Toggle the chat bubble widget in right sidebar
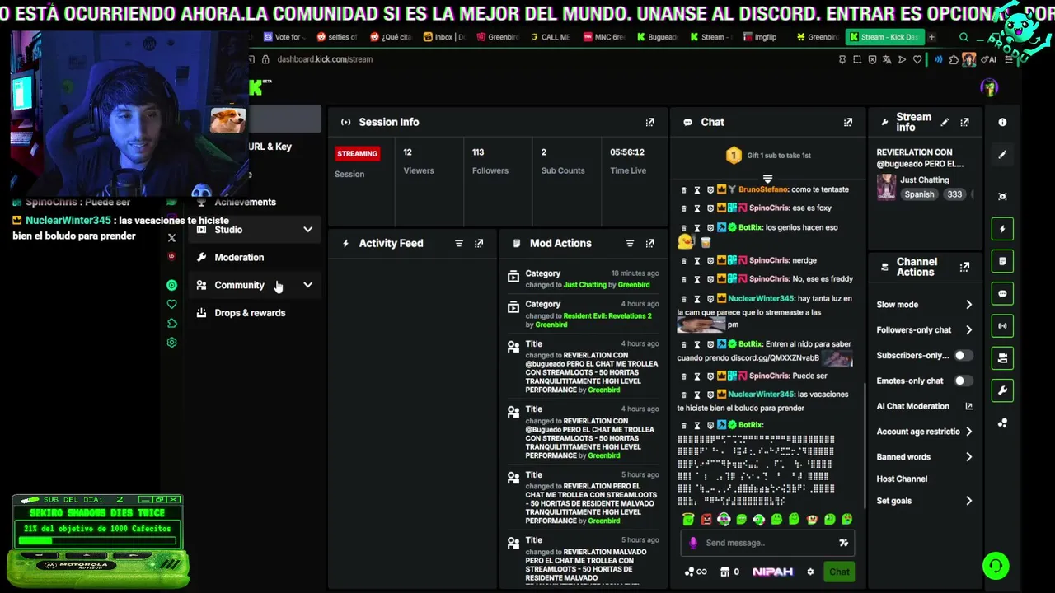This screenshot has width=1055, height=593. (x=1002, y=293)
